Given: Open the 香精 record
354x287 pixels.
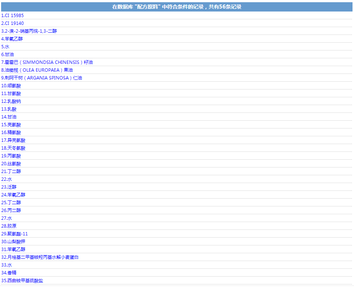Looking at the screenshot, I should click(9, 273).
